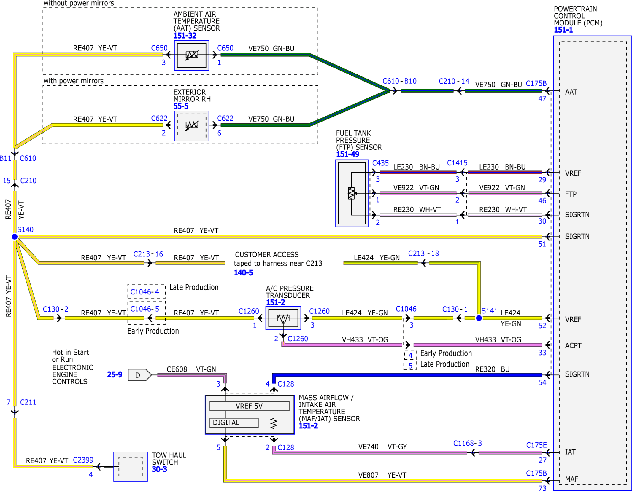Open page reference 151-32
The height and width of the screenshot is (491, 632).
[x=185, y=36]
